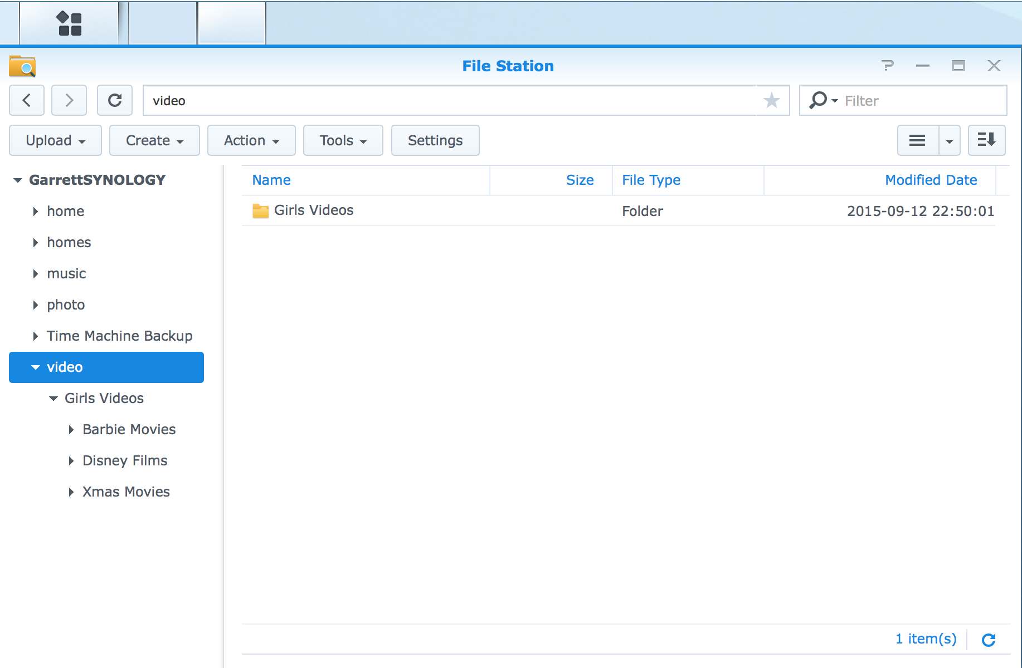The image size is (1022, 668).
Task: Expand the photo folder arrow
Action: [x=35, y=305]
